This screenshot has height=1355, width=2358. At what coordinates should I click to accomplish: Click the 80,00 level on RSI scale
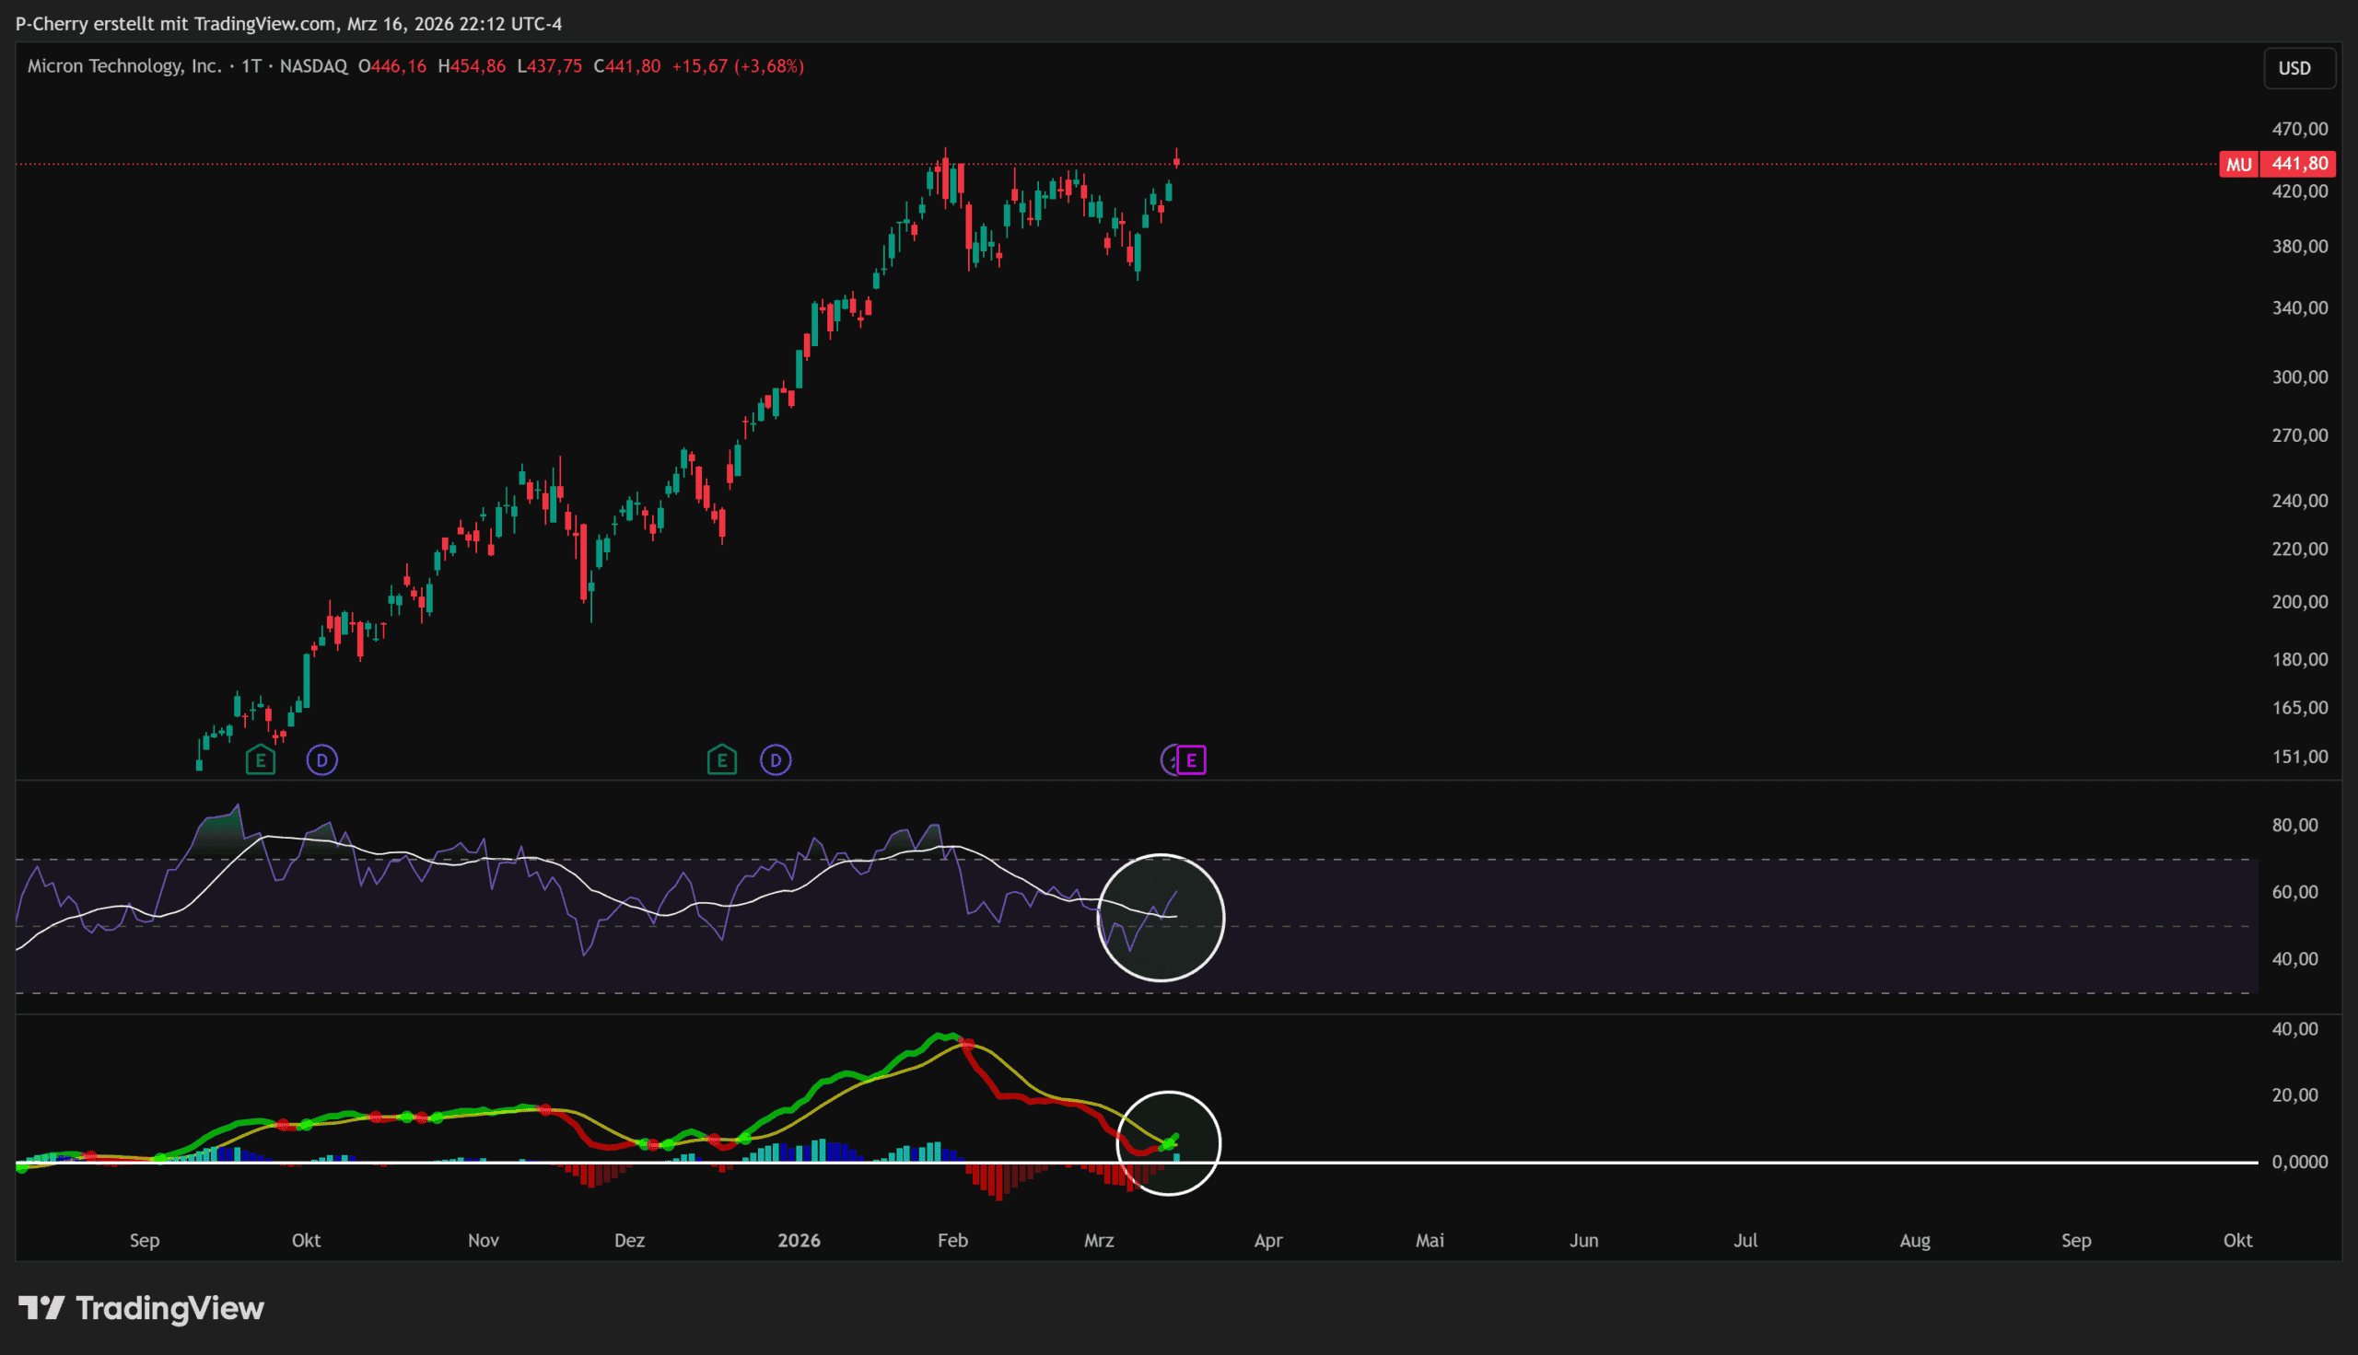coord(2294,825)
